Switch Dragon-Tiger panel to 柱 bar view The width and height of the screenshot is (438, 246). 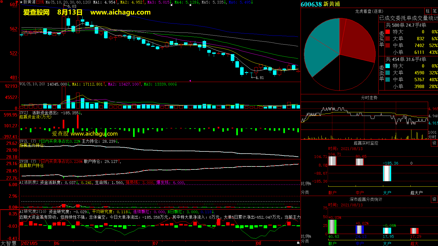(428, 11)
